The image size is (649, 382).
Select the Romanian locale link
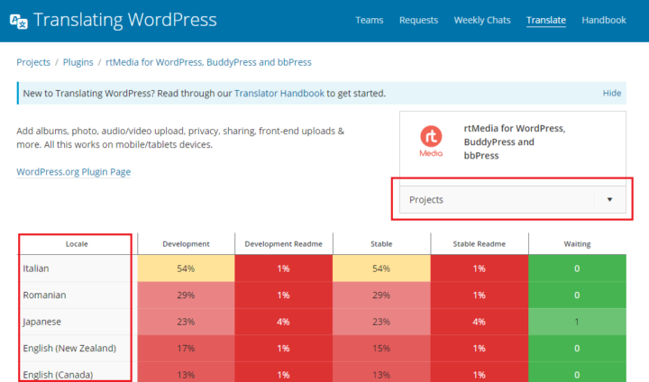[44, 295]
